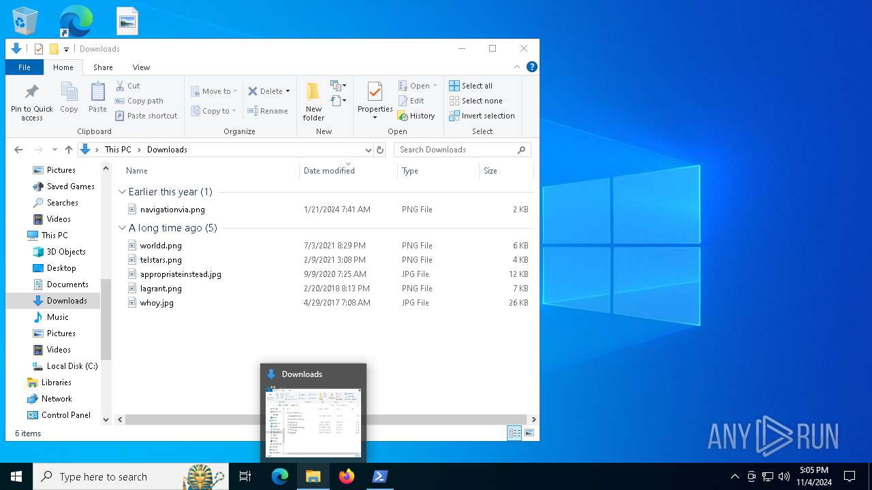
Task: Click the horizontal scrollbar in file list
Action: (326, 419)
